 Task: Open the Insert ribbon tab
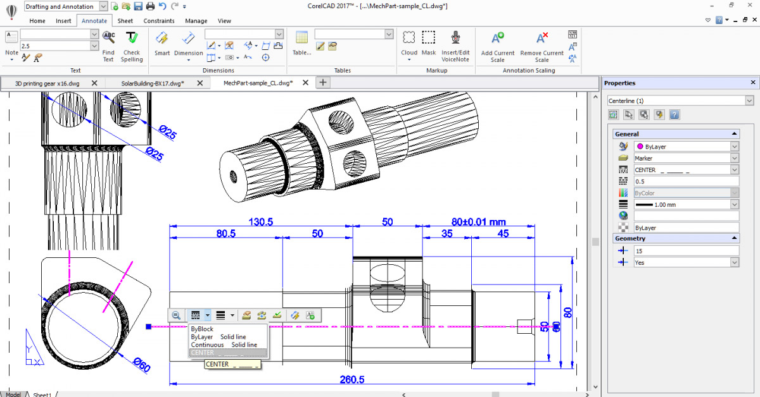63,21
